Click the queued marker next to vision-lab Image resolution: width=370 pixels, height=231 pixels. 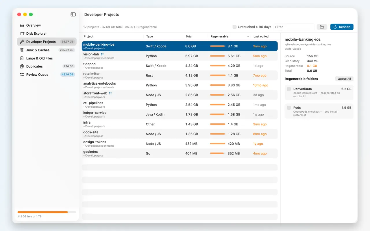[x=102, y=54]
